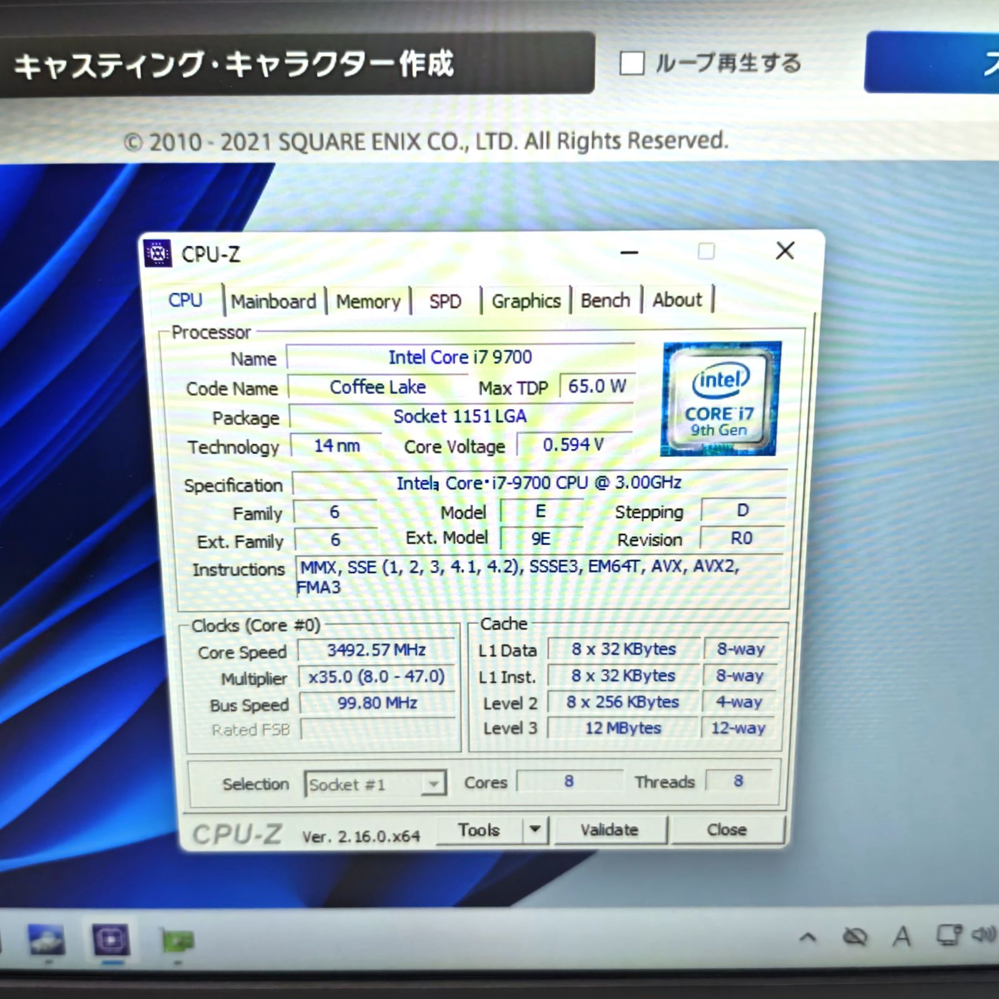Open the network display tray icon
Screen dimensions: 999x999
coord(949,935)
